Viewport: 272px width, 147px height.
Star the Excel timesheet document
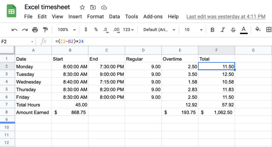(x=82, y=7)
